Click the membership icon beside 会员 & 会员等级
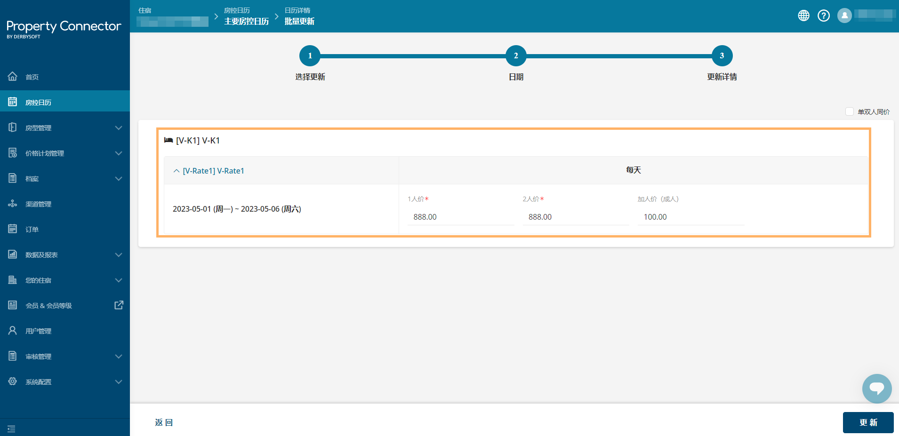The height and width of the screenshot is (436, 899). tap(13, 305)
